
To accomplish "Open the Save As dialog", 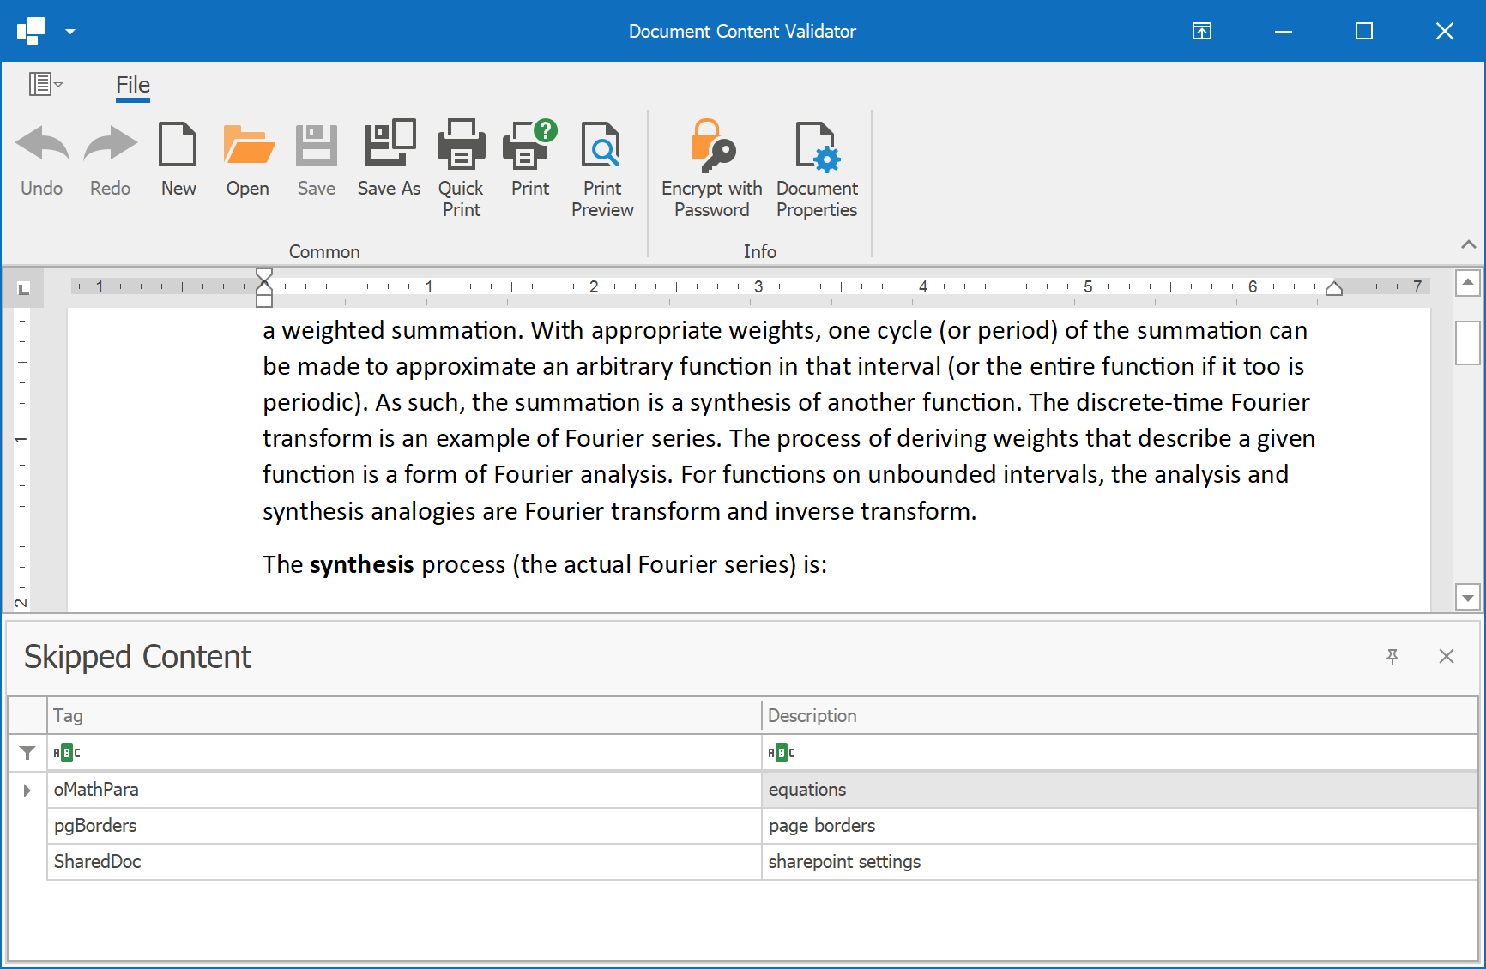I will (388, 159).
